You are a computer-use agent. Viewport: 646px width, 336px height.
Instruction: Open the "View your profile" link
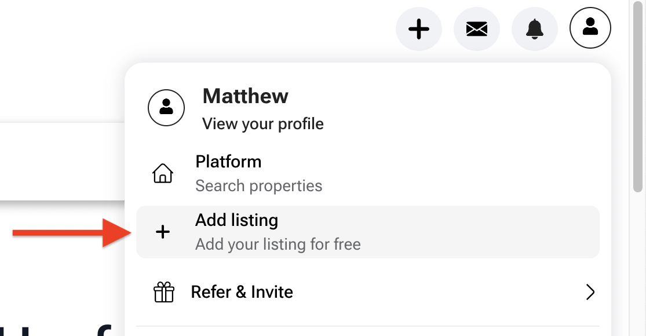coord(262,124)
